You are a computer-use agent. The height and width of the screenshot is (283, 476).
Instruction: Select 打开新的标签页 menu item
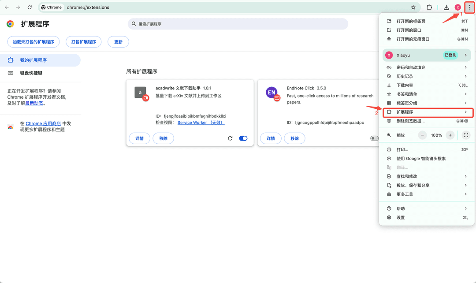pyautogui.click(x=427, y=21)
